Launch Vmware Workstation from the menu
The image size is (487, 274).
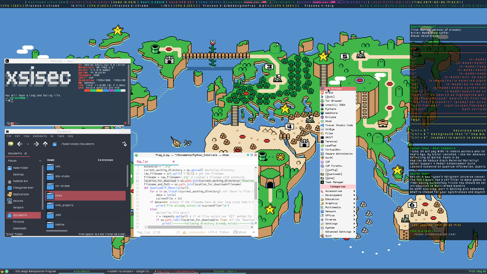click(338, 154)
